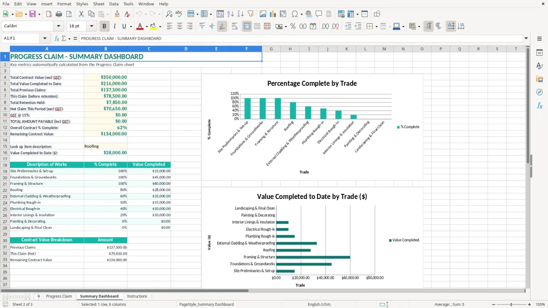Sort descending
This screenshot has height=308, width=548.
point(241,14)
